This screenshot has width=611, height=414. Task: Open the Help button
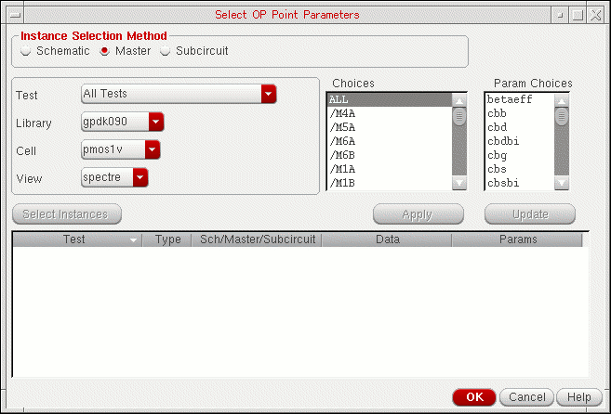[579, 397]
